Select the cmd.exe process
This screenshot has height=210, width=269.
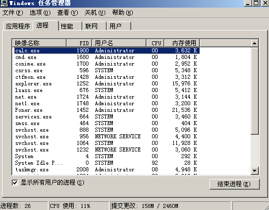107,57
